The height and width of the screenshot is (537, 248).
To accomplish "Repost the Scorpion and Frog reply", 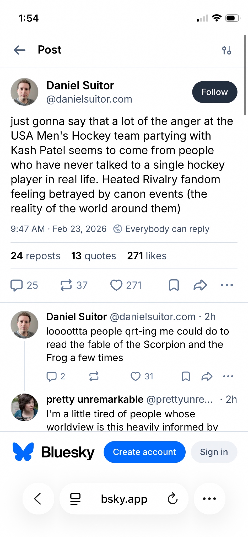I will point(94,376).
